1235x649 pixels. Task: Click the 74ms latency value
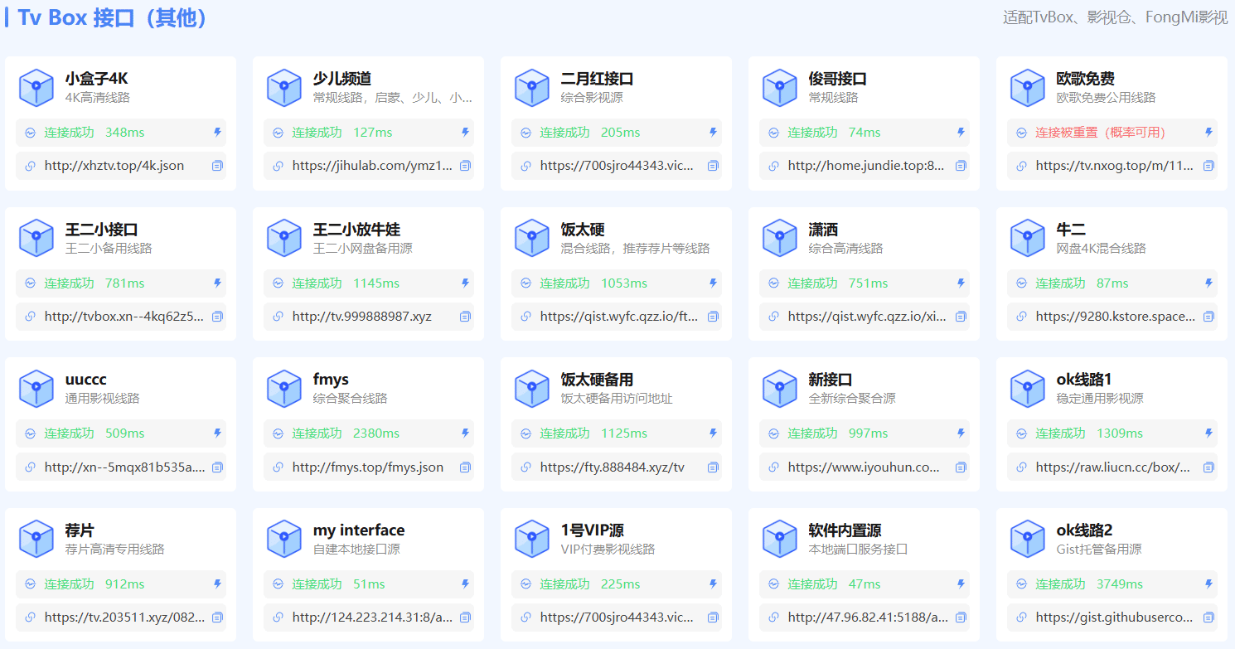[x=864, y=133]
